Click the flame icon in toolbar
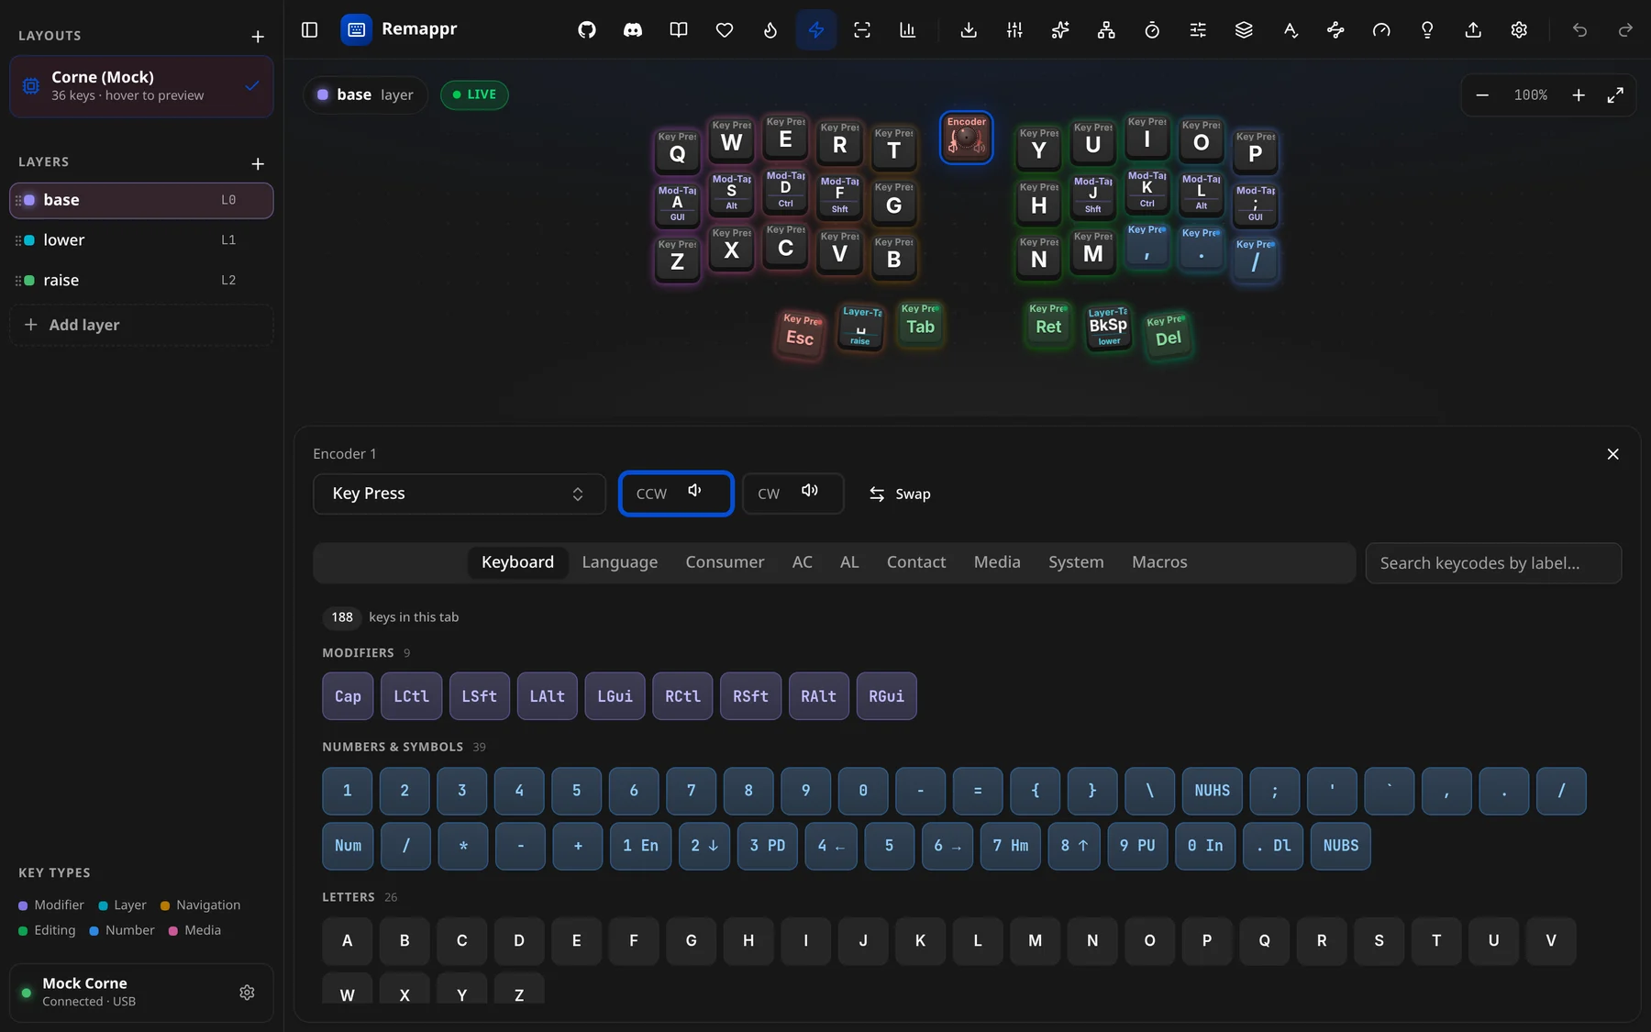This screenshot has height=1032, width=1651. pos(770,30)
